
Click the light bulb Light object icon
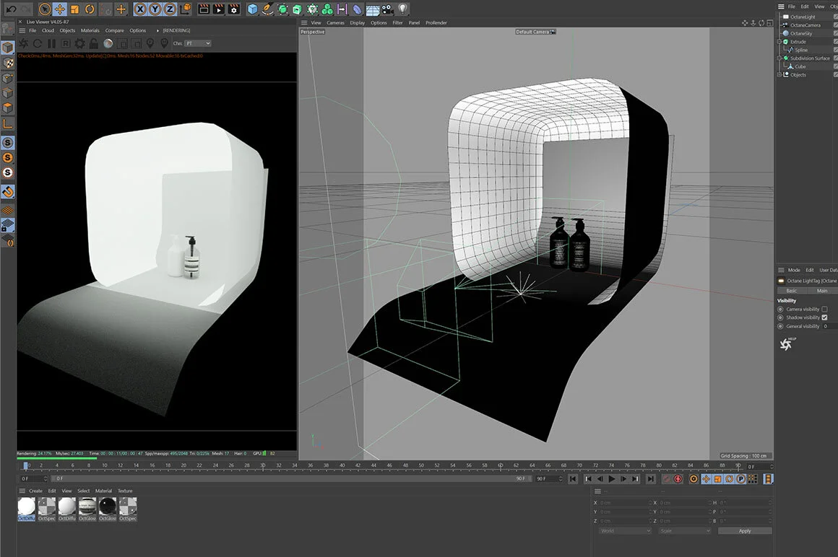click(x=403, y=9)
